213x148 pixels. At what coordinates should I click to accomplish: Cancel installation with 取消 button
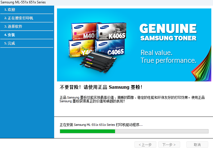[197, 145]
